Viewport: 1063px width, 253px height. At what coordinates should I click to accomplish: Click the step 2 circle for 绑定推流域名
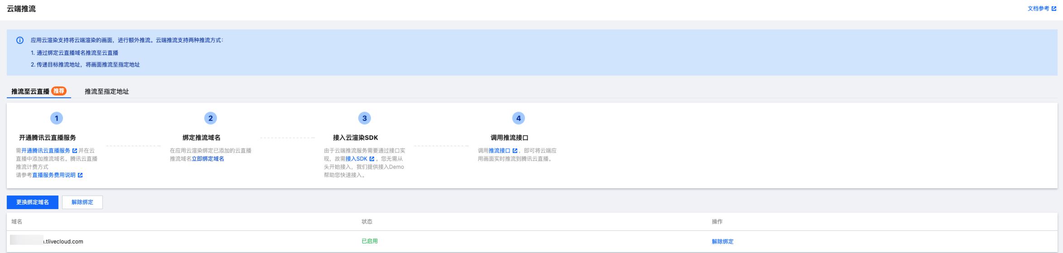pos(211,118)
